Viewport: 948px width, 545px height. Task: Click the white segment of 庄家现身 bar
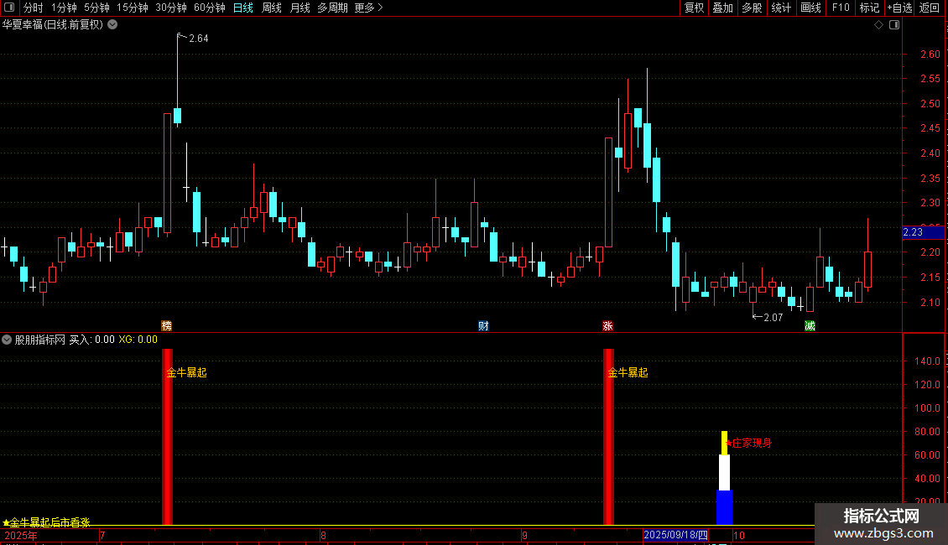724,473
